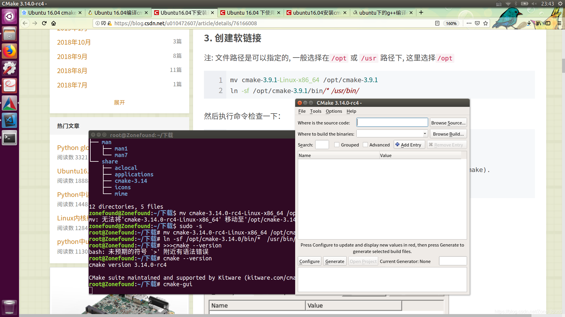
Task: Click the Help menu in CMake GUI
Action: coord(351,111)
